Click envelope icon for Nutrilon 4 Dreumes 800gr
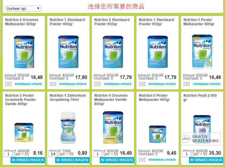 pos(8,84)
